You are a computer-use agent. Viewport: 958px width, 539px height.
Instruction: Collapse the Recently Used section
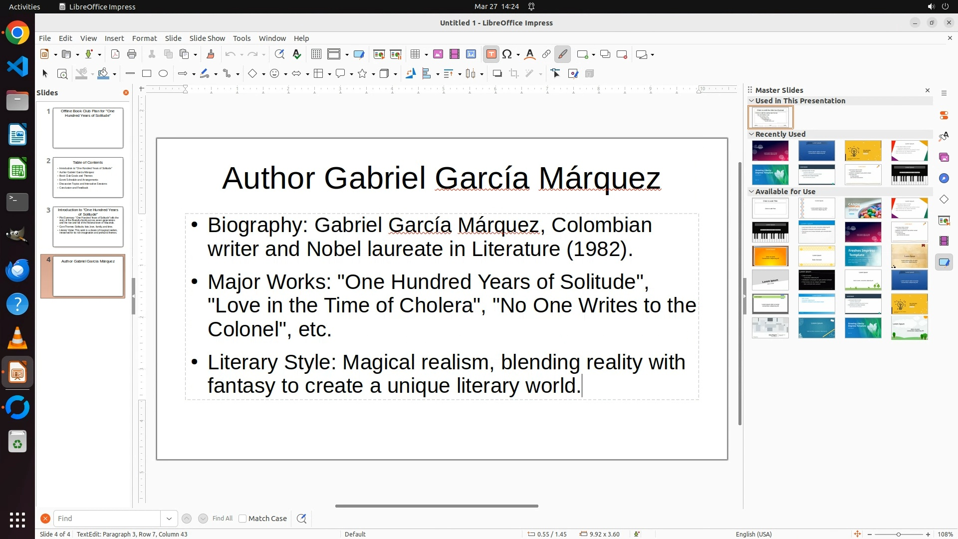click(751, 134)
